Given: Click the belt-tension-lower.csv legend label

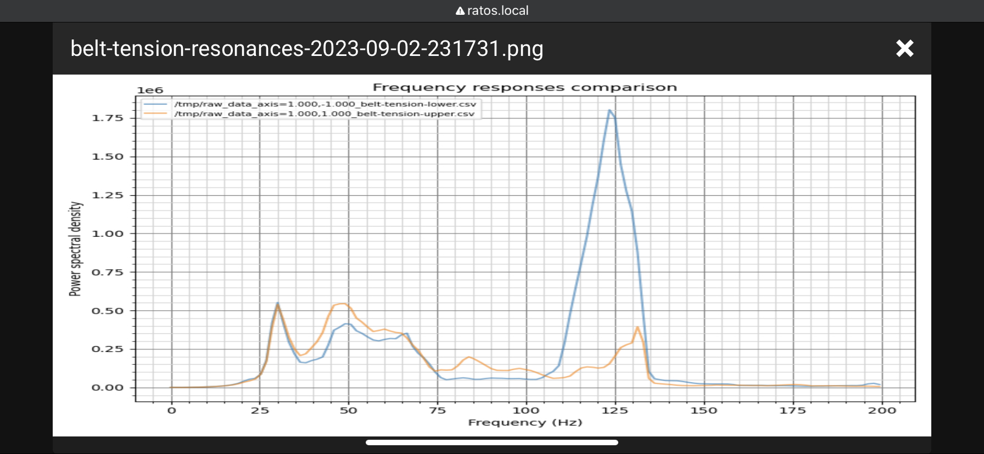Looking at the screenshot, I should [325, 104].
